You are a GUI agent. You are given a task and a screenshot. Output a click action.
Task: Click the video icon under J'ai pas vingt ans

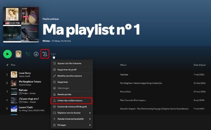pos(20,102)
